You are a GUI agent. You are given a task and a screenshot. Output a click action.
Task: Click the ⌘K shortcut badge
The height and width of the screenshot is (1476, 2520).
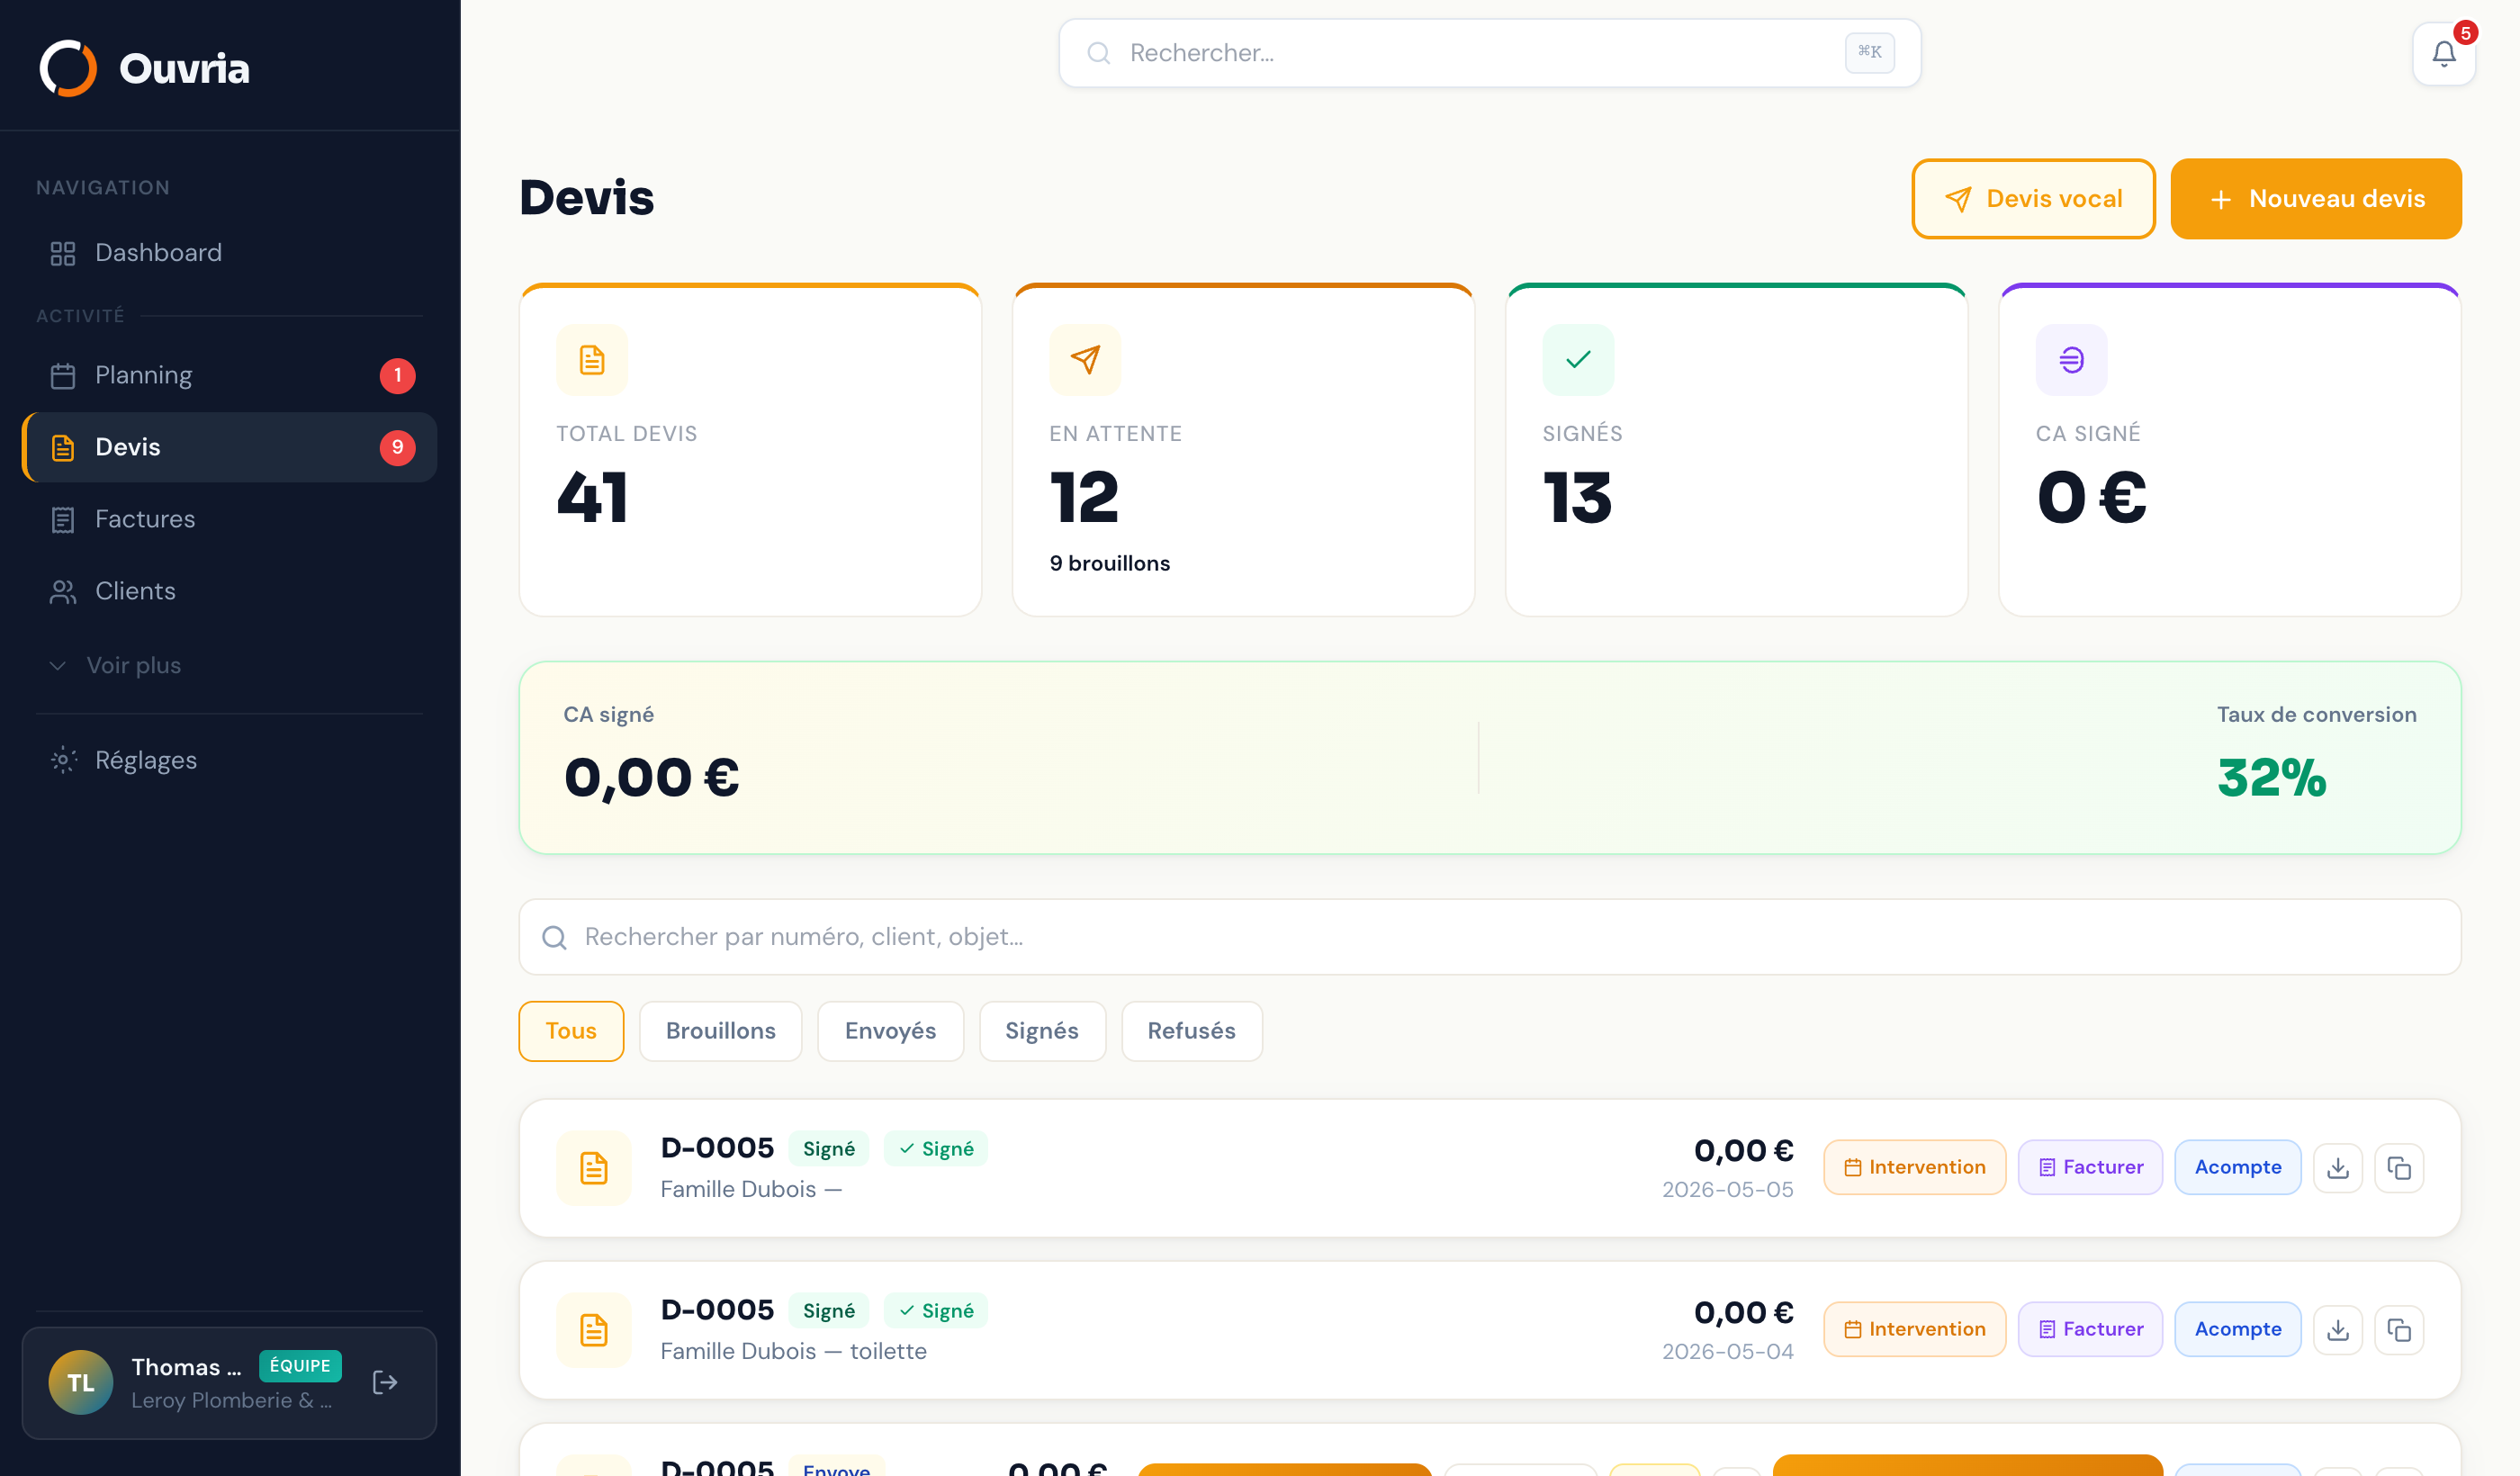click(x=1869, y=53)
